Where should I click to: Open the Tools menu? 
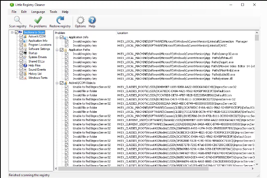[53, 12]
